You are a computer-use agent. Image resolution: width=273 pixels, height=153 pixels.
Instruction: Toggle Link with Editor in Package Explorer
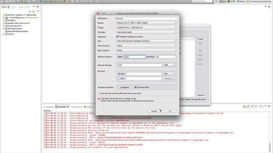33,12
